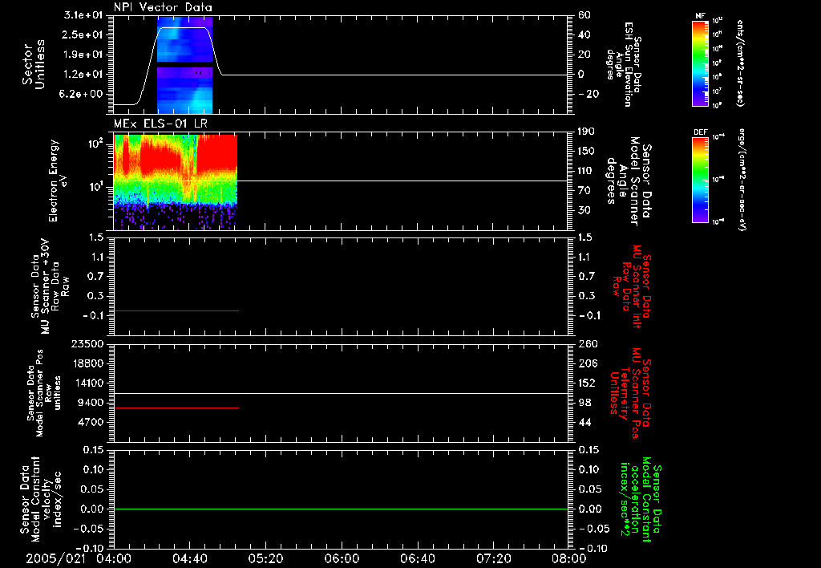Click the MU Scanner +30V Raw Data label
The width and height of the screenshot is (821, 568).
point(50,286)
